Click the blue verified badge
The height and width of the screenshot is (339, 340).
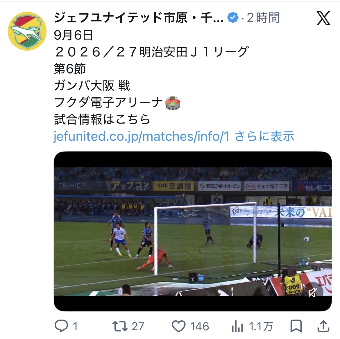click(233, 18)
